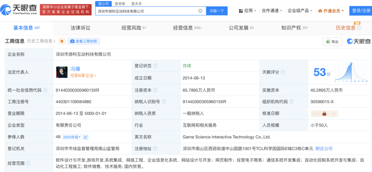
Task: Click 互联网和相关服务 industry value
Action: click(200, 125)
